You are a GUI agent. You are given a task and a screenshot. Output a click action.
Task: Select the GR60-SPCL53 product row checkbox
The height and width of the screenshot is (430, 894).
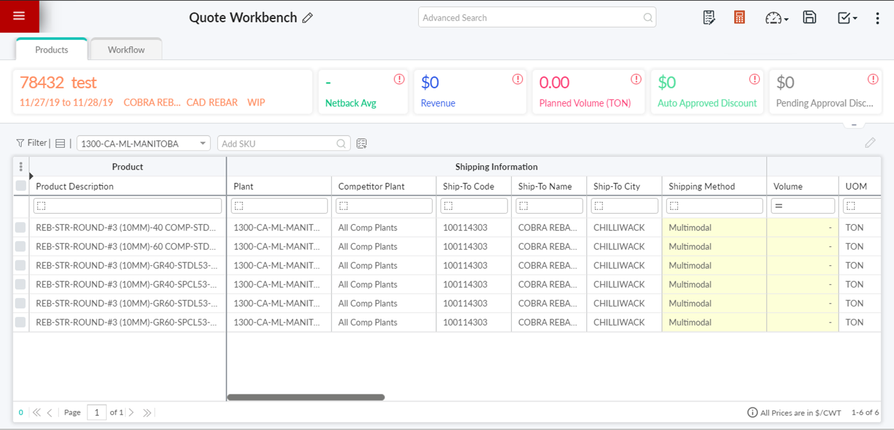pyautogui.click(x=21, y=322)
